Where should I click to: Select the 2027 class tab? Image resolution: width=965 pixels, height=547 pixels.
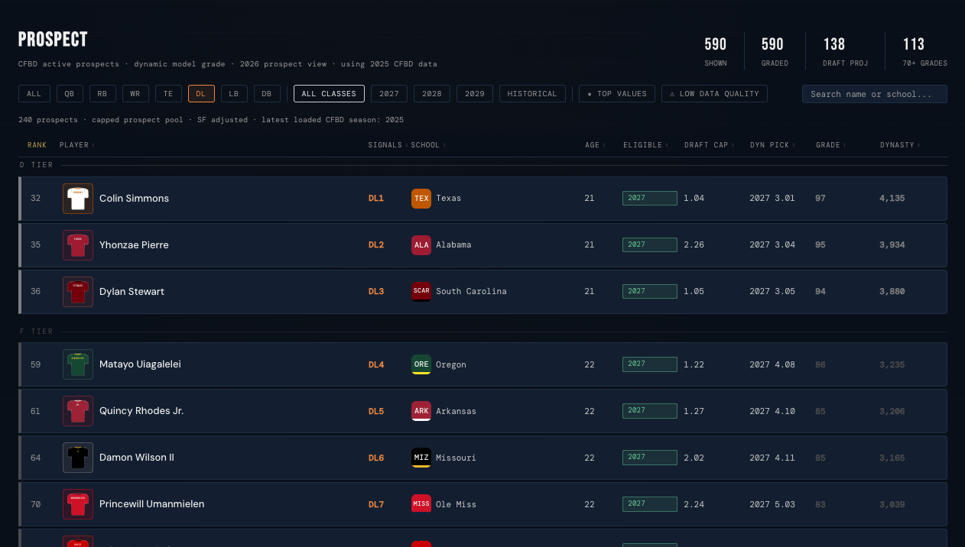click(x=389, y=94)
